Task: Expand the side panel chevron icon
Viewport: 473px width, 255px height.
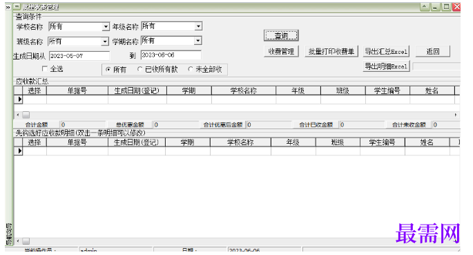Action: click(x=8, y=7)
